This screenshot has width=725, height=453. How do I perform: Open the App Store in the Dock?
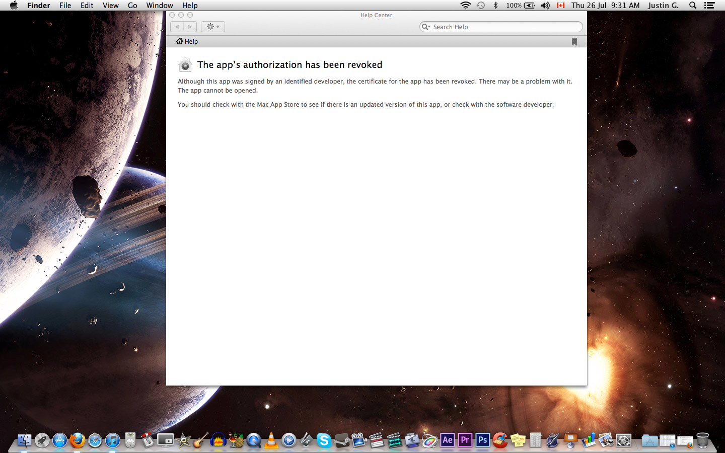point(59,440)
